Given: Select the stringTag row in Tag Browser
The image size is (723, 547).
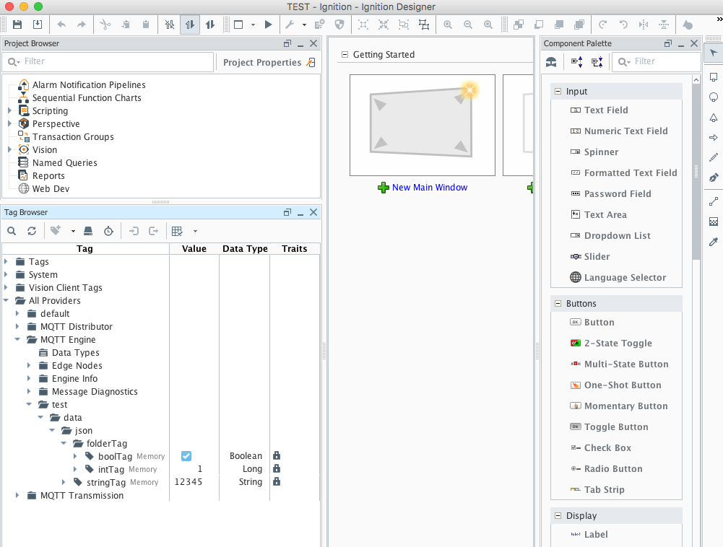Looking at the screenshot, I should [x=160, y=482].
